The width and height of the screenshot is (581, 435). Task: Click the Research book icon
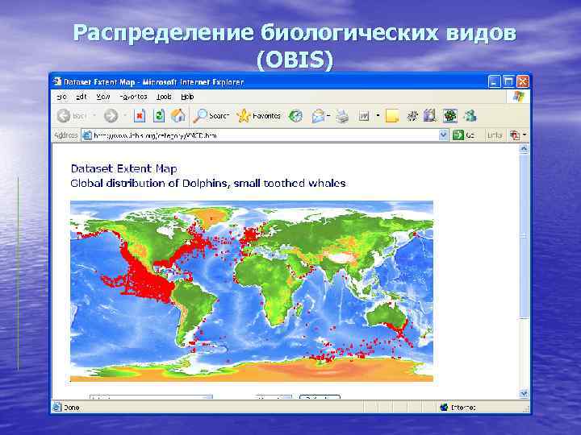[430, 116]
